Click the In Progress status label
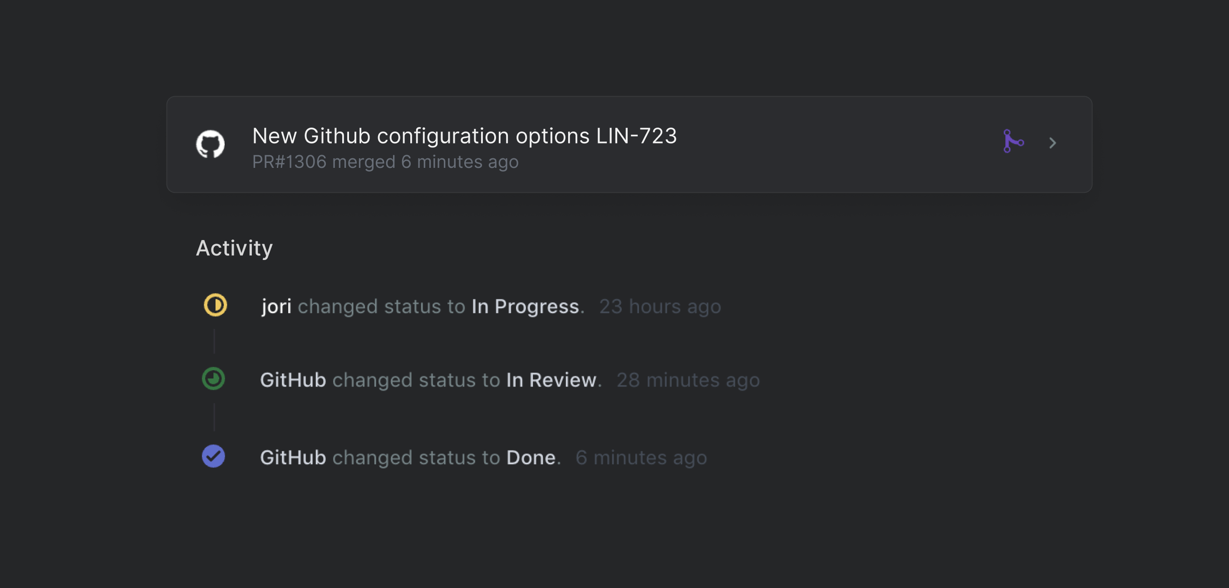 [x=525, y=307]
